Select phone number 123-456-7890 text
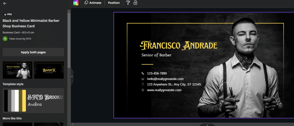294x126 pixels. point(157,73)
